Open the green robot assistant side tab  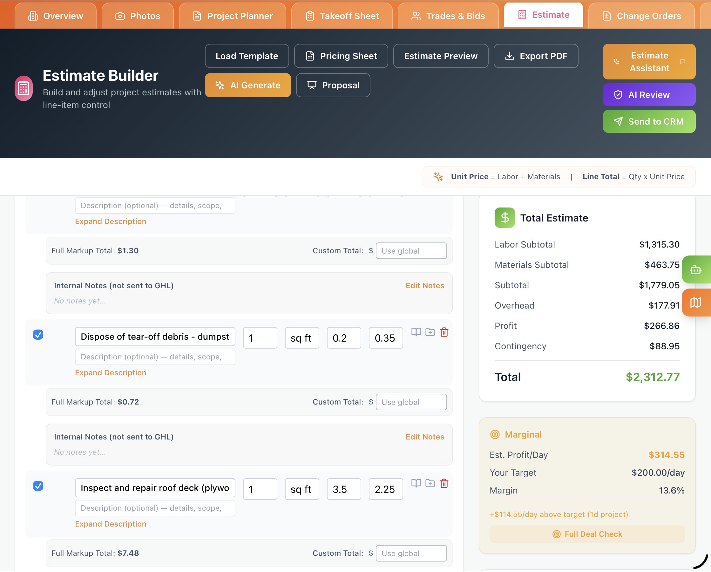pyautogui.click(x=695, y=269)
